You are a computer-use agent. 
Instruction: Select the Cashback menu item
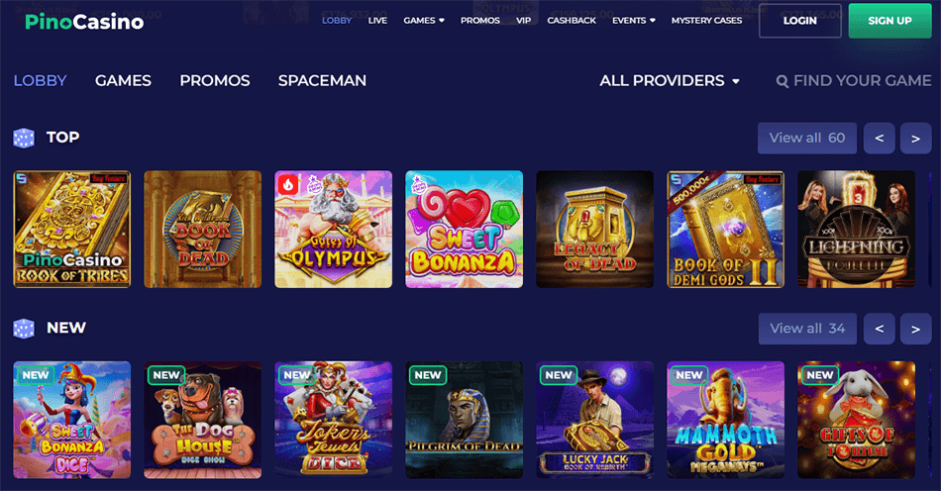click(572, 21)
